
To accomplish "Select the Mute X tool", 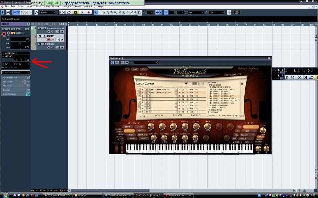I will pyautogui.click(x=120, y=13).
